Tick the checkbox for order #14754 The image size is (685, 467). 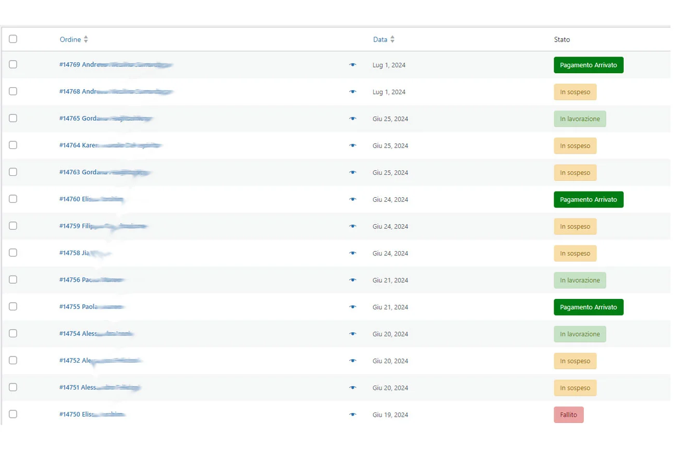click(13, 334)
